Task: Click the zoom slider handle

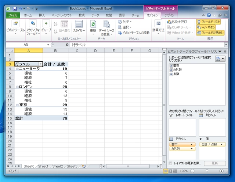Action: tap(207, 171)
